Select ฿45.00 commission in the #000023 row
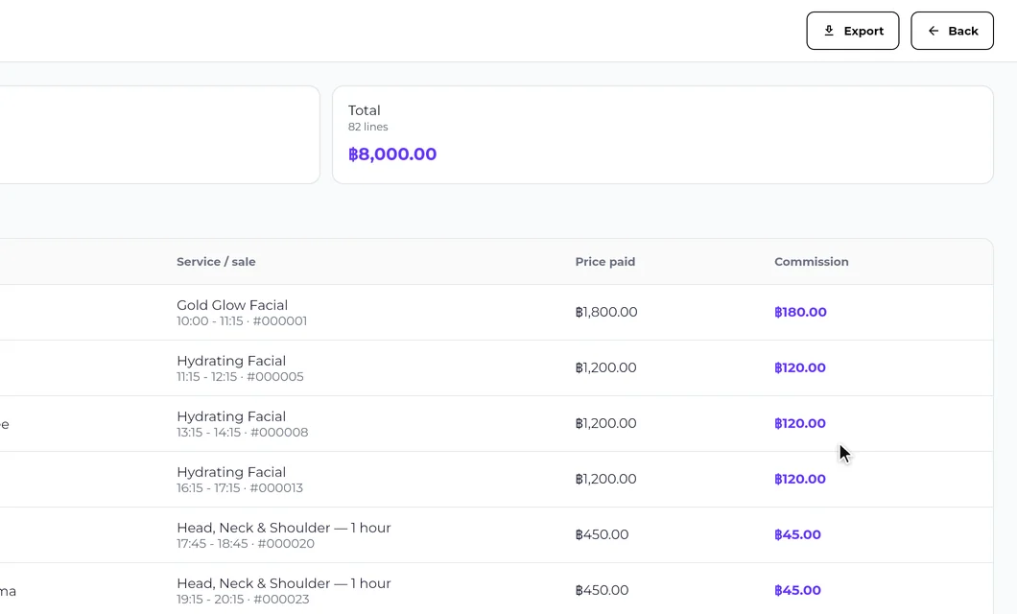Image resolution: width=1017 pixels, height=614 pixels. 798,591
